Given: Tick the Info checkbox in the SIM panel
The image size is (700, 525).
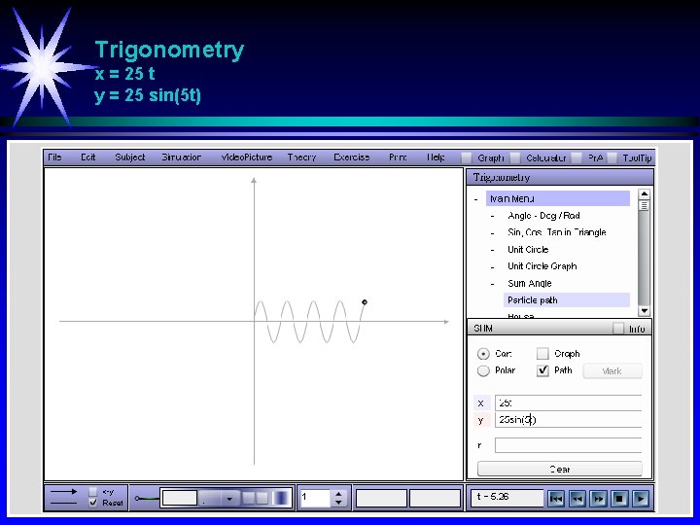Looking at the screenshot, I should tap(618, 329).
